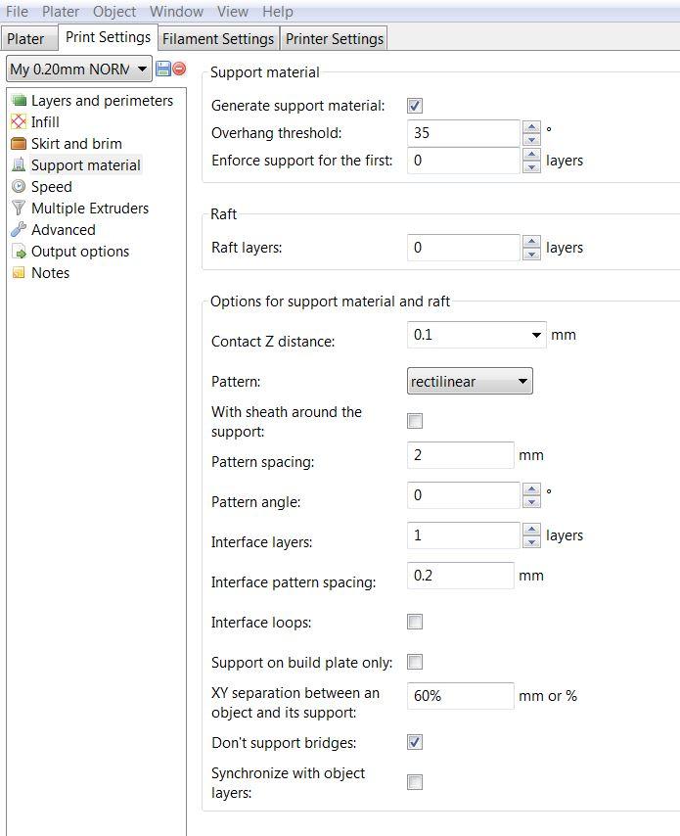Screen dimensions: 680x836
Task: Open Multiple Extruders funnel icon
Action: [x=19, y=209]
